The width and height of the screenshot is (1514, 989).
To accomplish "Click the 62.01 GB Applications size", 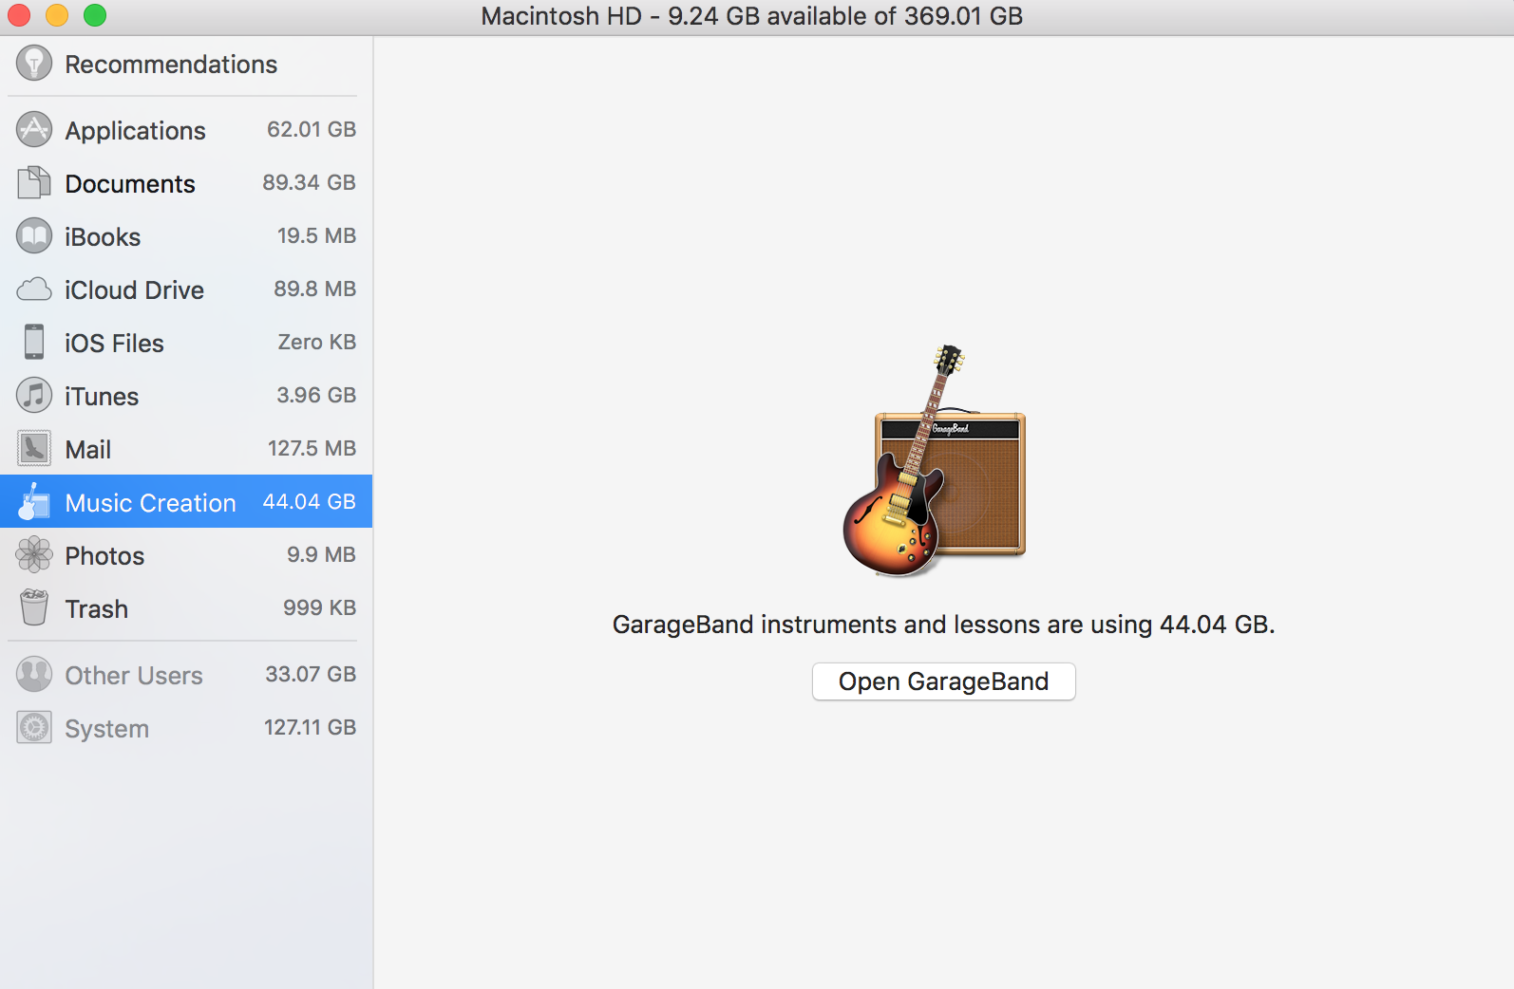I will tap(312, 129).
